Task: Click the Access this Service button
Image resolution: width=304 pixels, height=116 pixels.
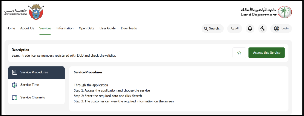Action: [x=267, y=53]
